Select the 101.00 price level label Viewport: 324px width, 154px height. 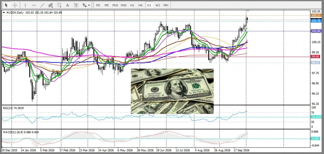[x=316, y=31]
